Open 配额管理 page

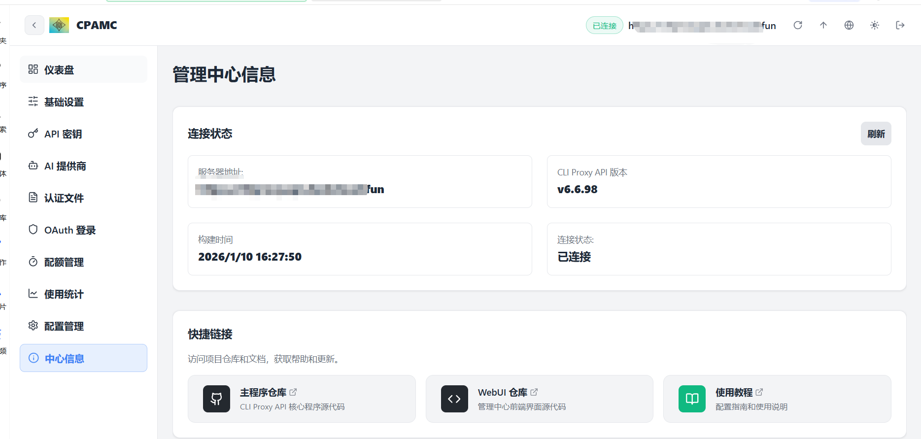pyautogui.click(x=83, y=262)
